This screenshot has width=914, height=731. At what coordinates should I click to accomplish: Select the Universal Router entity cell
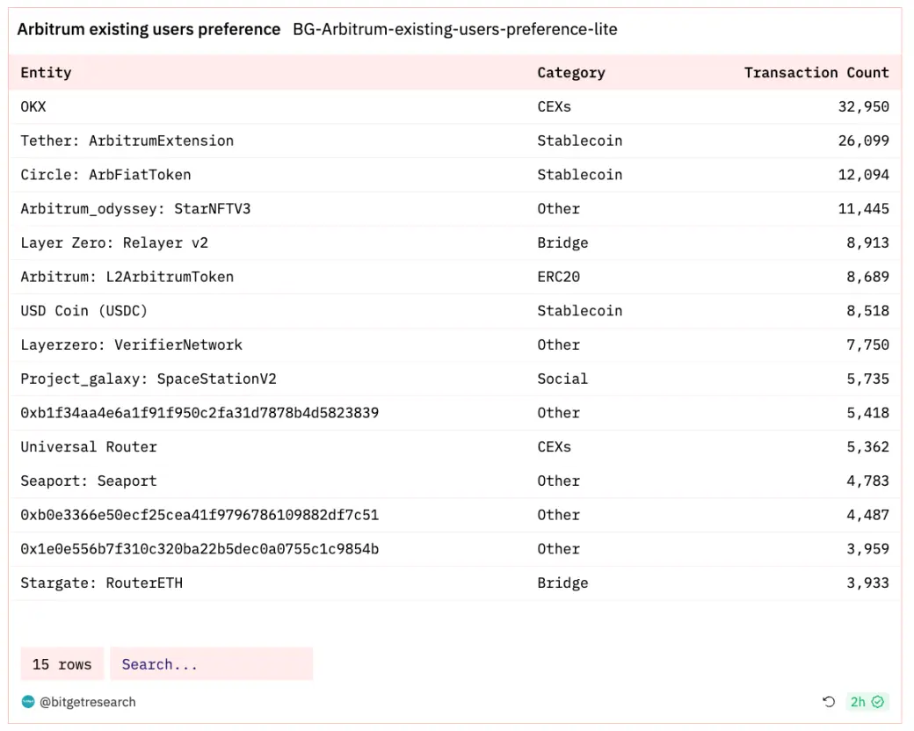(x=89, y=447)
